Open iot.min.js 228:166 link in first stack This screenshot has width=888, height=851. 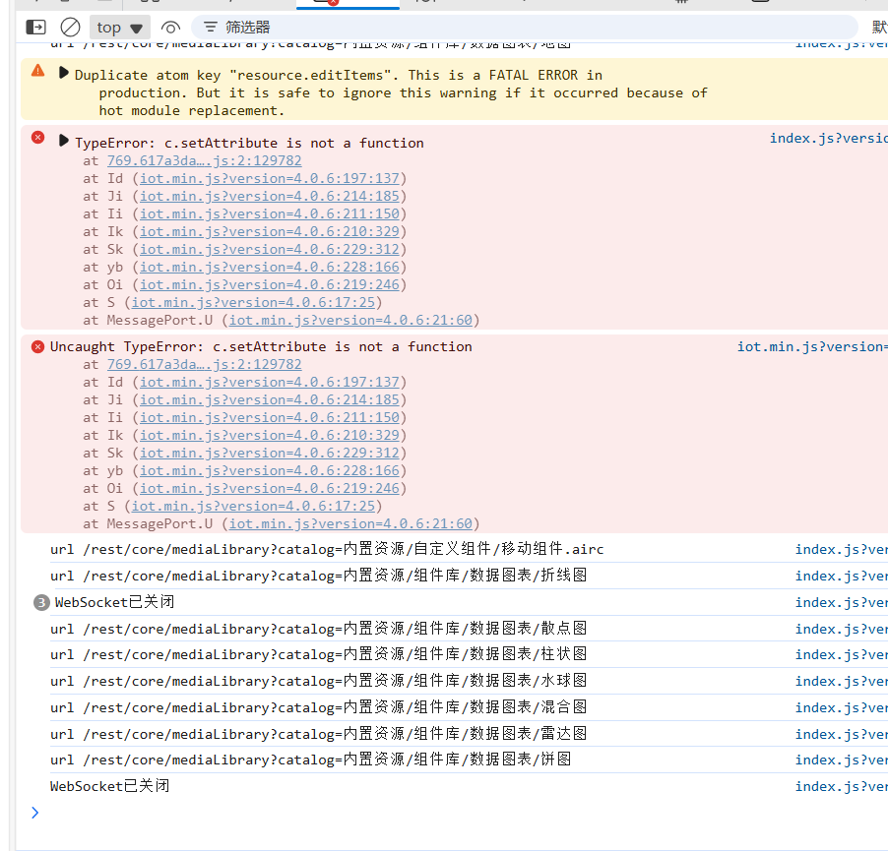coord(270,267)
